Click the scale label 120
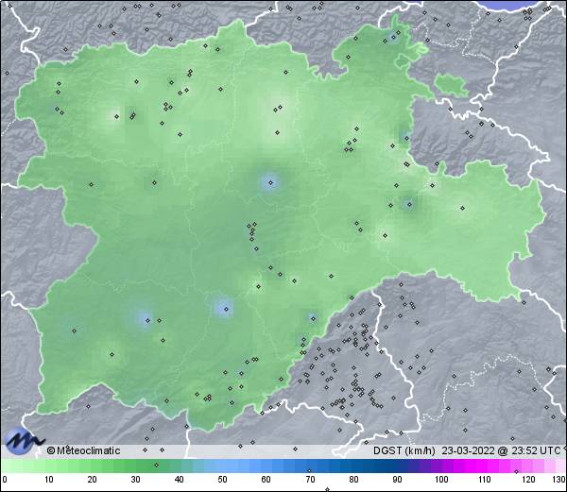Viewport: 567px width, 492px height. [528, 480]
